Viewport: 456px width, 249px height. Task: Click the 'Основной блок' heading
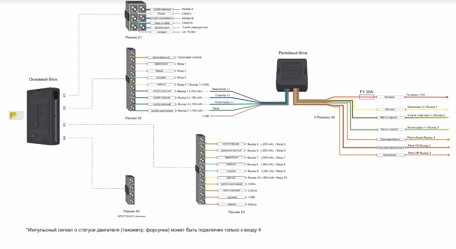pos(43,80)
